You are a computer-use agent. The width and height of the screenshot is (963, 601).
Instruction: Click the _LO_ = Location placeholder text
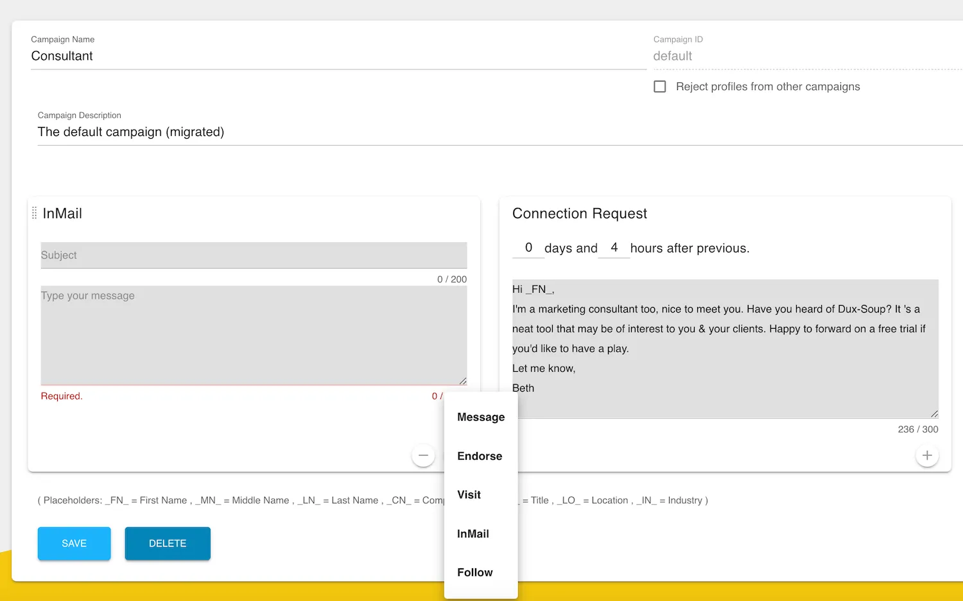tap(592, 500)
